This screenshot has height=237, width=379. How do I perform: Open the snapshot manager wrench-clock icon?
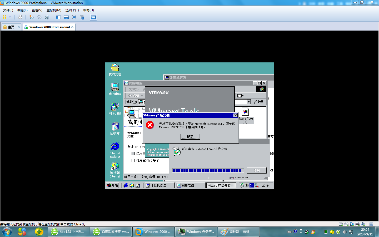(47, 17)
